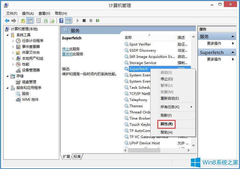This screenshot has height=169, width=240.
Task: Select the 事件查看器 tree node
Action: pyautogui.click(x=31, y=47)
